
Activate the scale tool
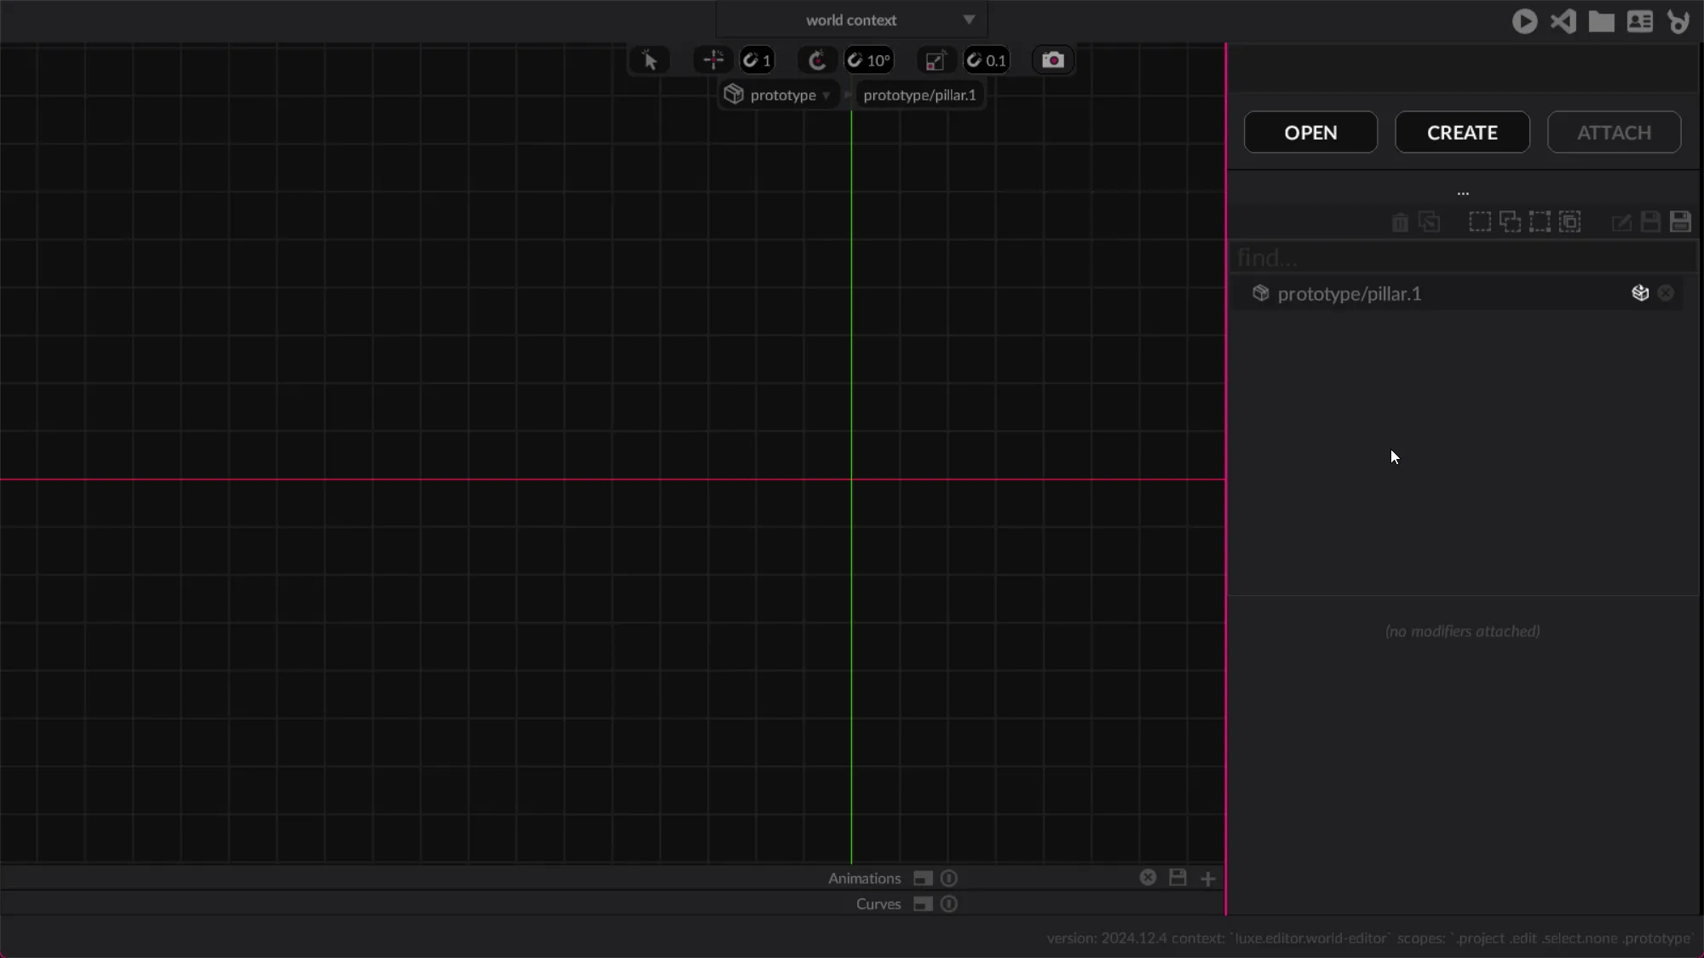(935, 60)
